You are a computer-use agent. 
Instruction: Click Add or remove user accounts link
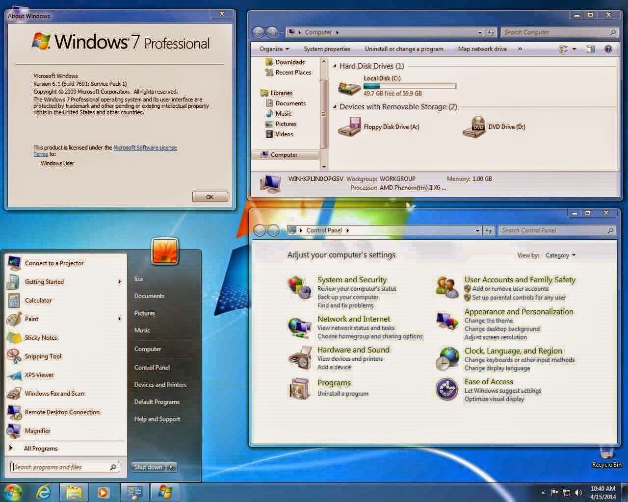[x=510, y=289]
